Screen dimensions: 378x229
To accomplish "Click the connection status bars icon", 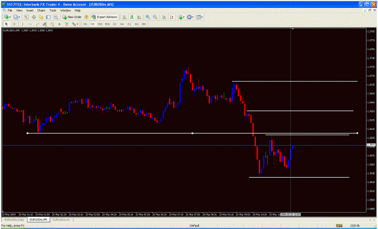I will [x=339, y=225].
